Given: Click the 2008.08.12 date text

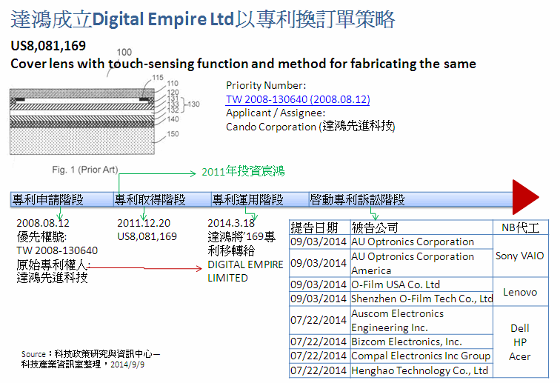Looking at the screenshot, I should click(43, 223).
